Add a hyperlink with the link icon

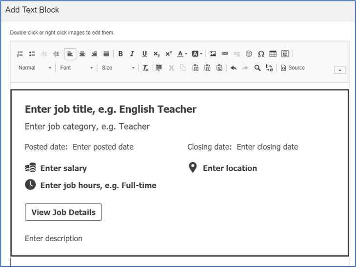[225, 54]
